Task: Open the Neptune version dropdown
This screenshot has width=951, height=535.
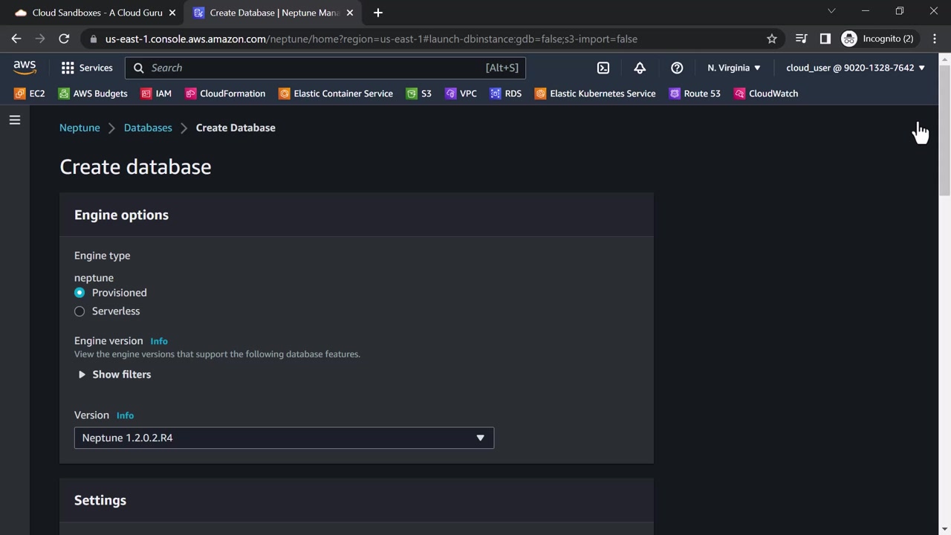Action: tap(284, 438)
